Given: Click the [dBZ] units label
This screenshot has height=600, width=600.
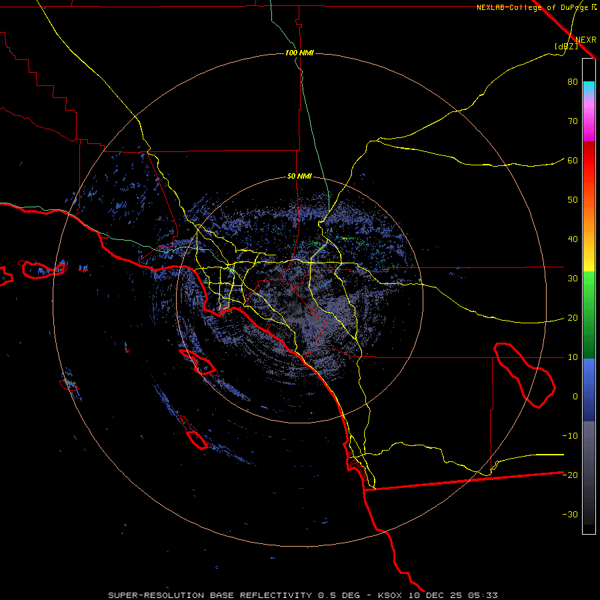Looking at the screenshot, I should click(x=566, y=47).
